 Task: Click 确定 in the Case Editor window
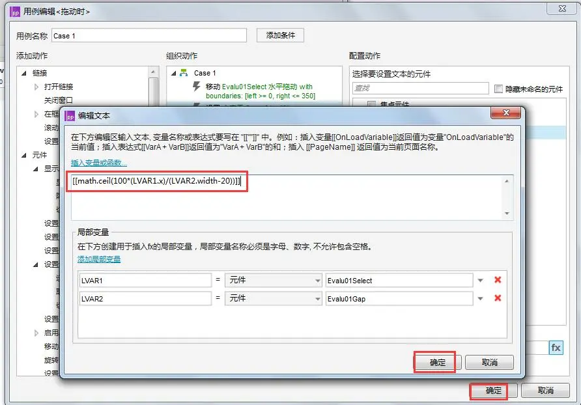tap(494, 391)
